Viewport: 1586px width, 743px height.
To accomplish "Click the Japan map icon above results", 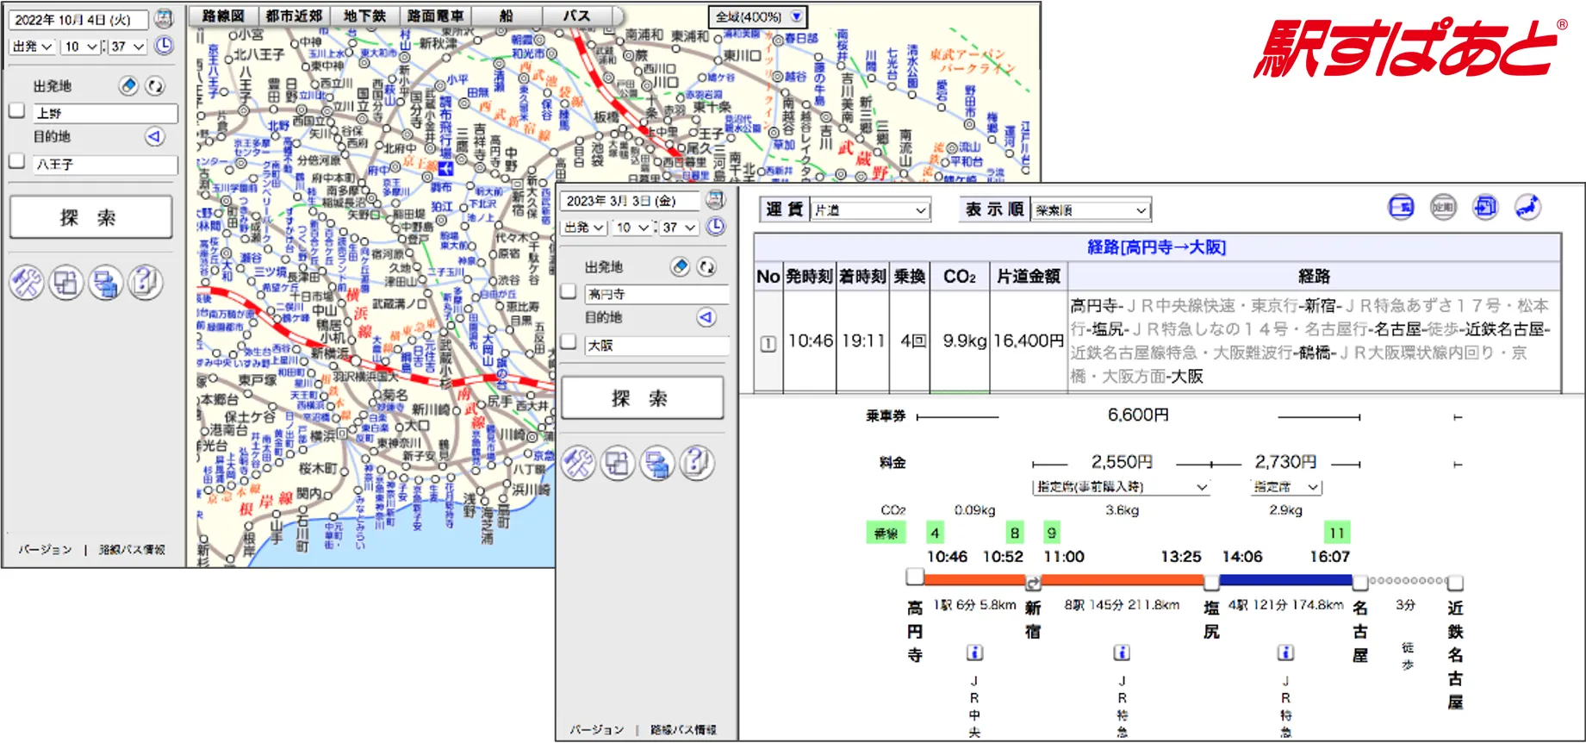I will (x=1527, y=208).
